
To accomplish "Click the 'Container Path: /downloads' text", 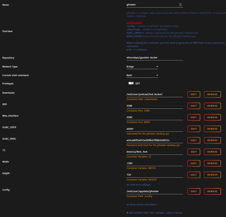I will [142, 99].
